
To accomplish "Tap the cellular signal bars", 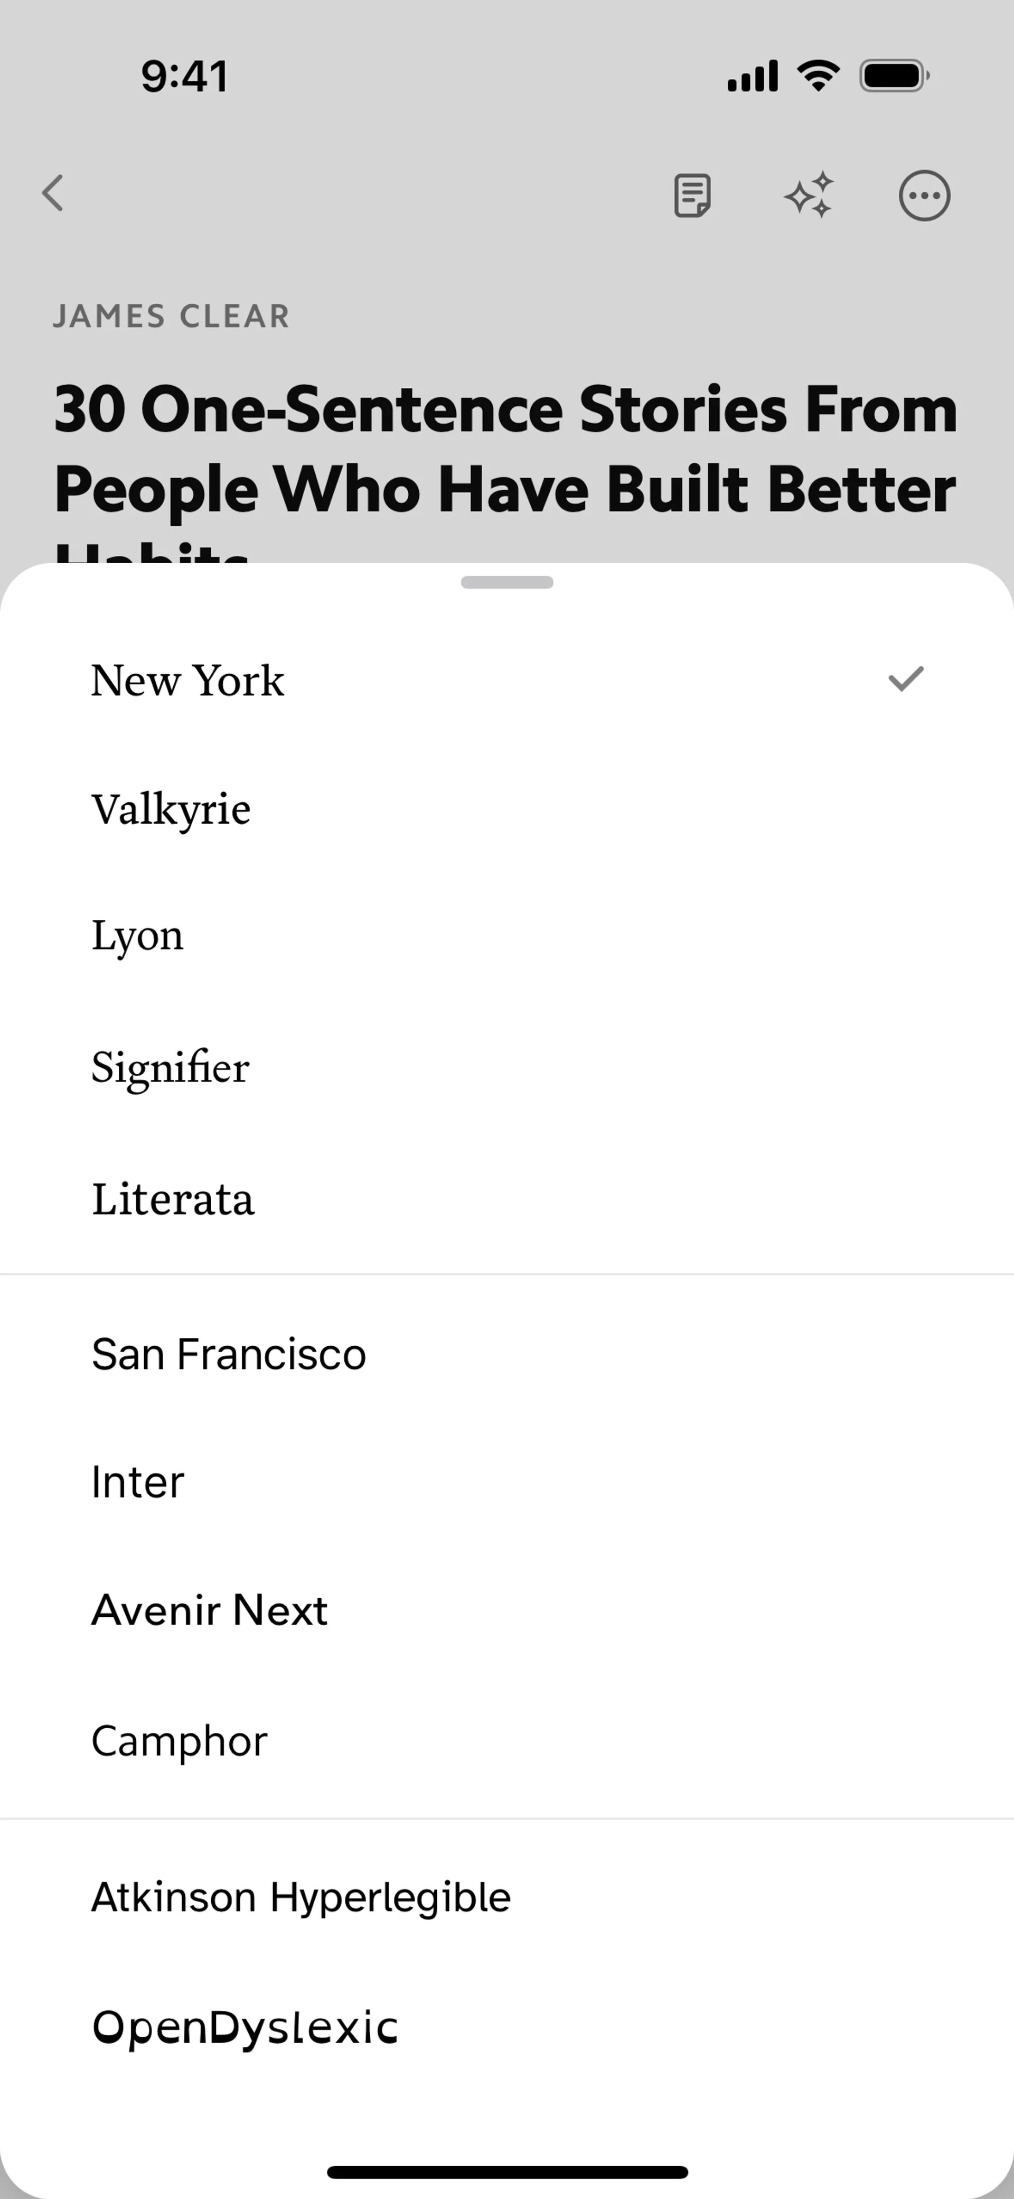I will click(x=752, y=76).
